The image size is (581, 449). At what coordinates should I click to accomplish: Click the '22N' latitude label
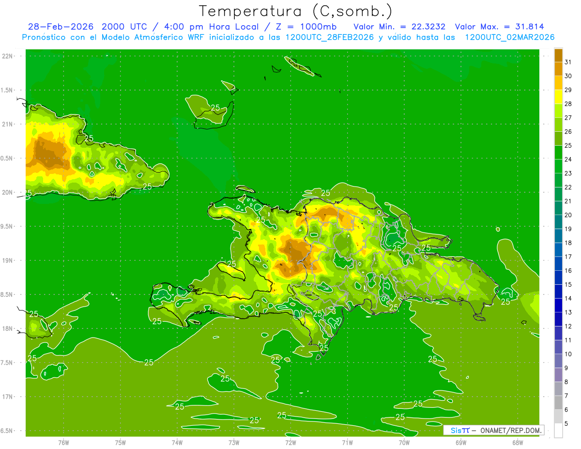pyautogui.click(x=7, y=56)
